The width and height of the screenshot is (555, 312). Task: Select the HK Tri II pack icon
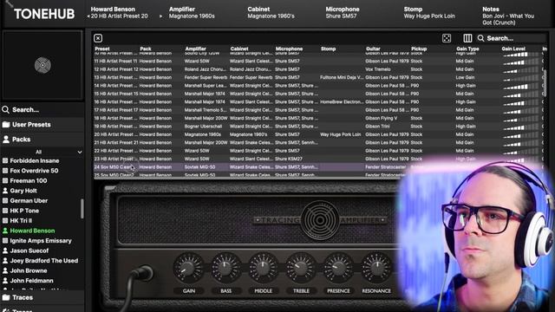(x=5, y=220)
